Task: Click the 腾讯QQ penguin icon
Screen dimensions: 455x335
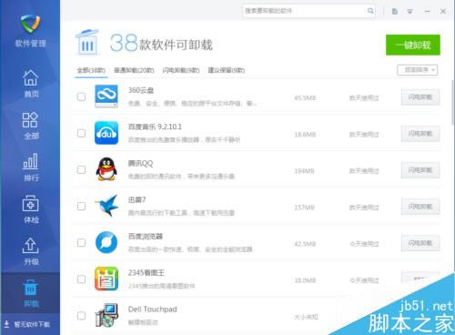Action: [106, 169]
